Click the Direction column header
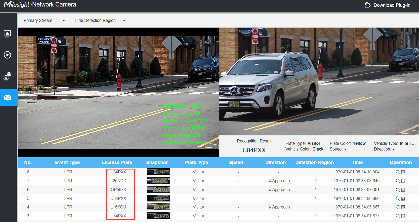Viewport: 419px width, 222px height. (275, 162)
